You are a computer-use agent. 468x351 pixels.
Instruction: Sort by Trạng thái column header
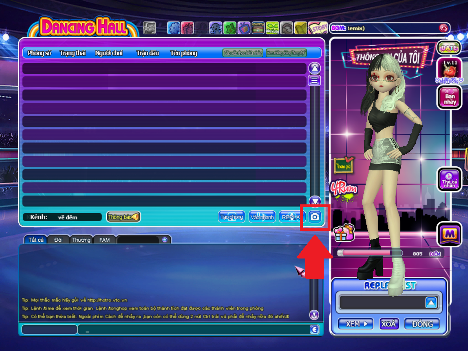point(73,53)
